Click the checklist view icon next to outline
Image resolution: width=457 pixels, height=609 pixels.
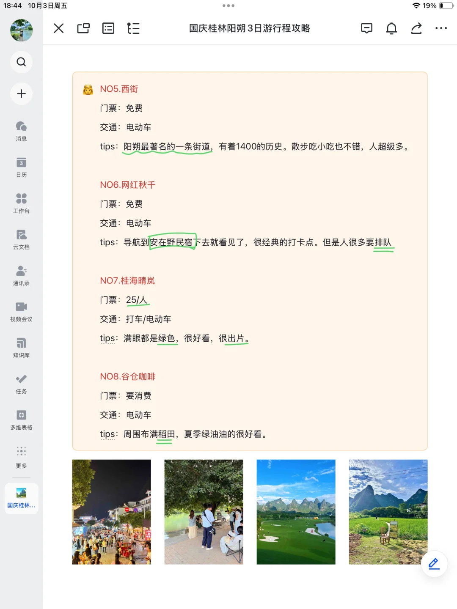point(108,28)
